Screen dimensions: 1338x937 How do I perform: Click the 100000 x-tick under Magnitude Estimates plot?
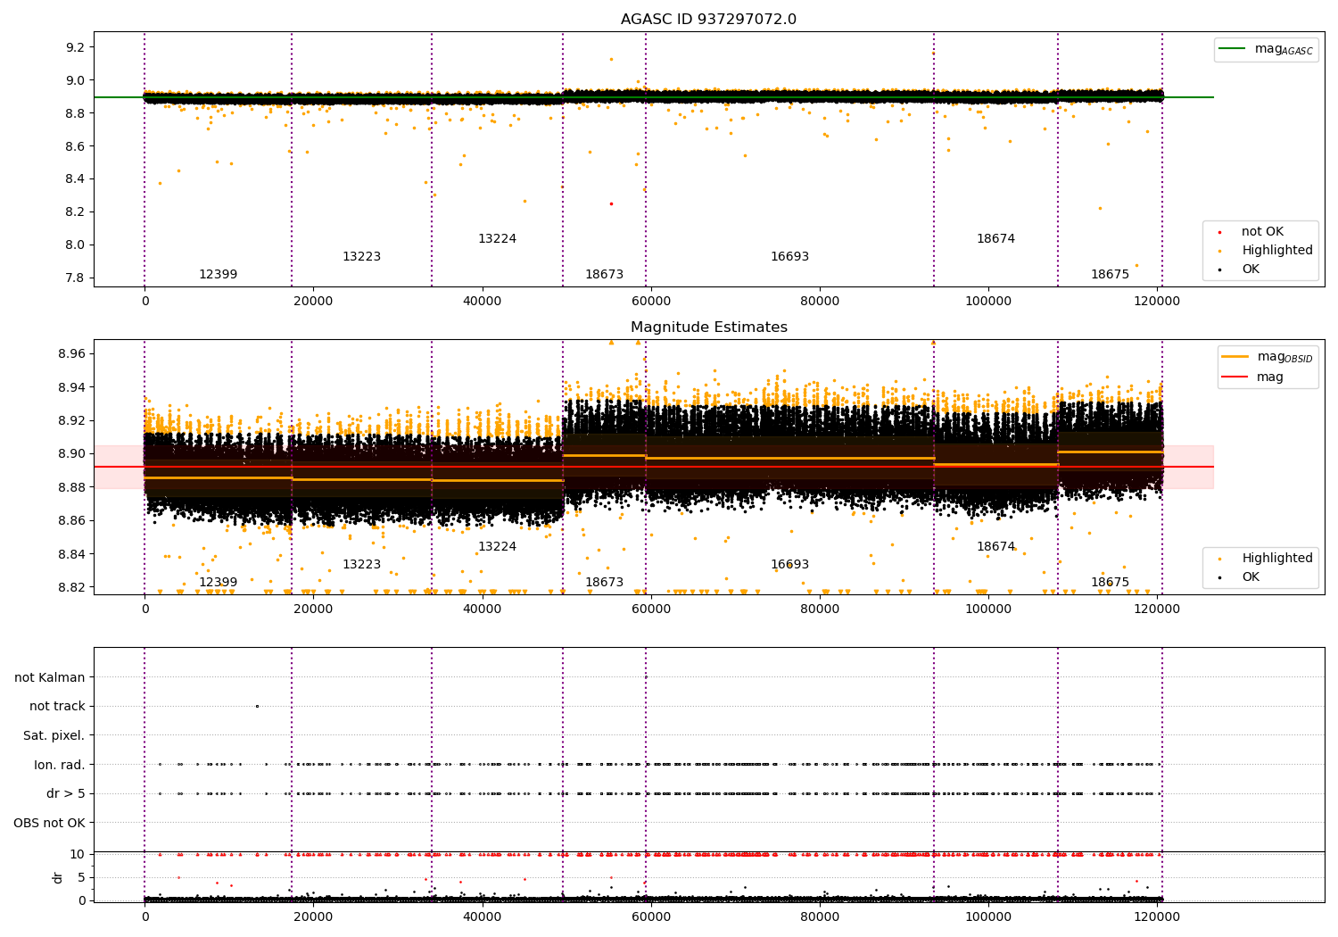988,609
